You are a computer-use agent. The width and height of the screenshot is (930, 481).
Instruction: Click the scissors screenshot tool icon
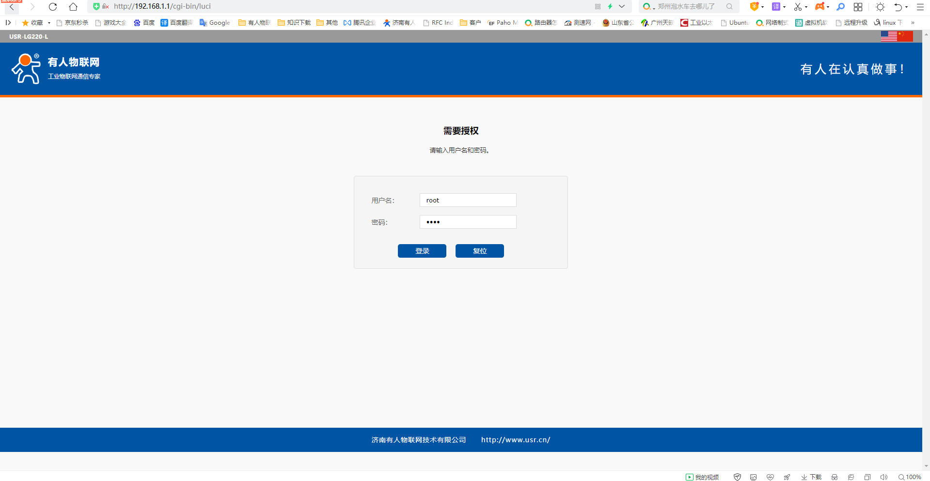pos(798,7)
